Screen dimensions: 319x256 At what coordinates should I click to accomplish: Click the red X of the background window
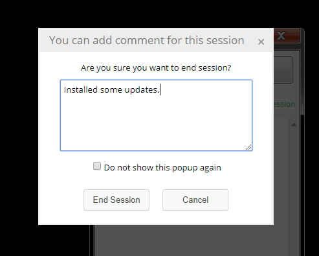click(x=287, y=36)
